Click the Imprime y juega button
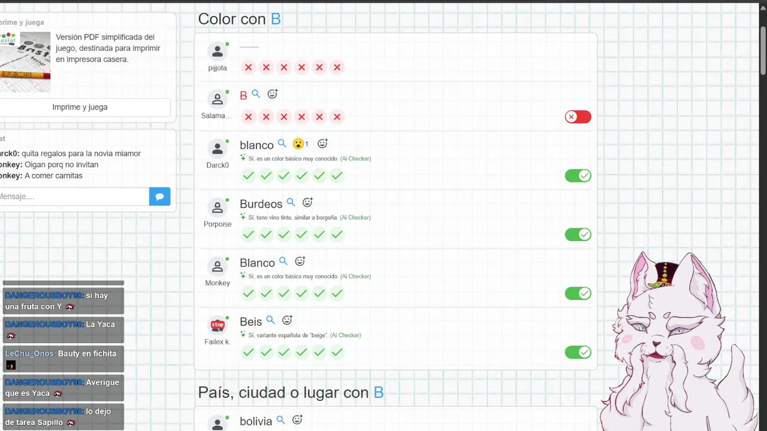767x431 pixels. pos(80,107)
